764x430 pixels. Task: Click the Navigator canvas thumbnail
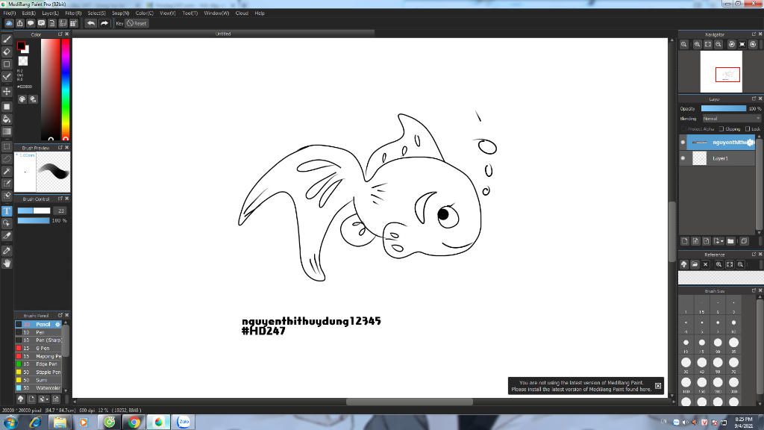click(721, 72)
